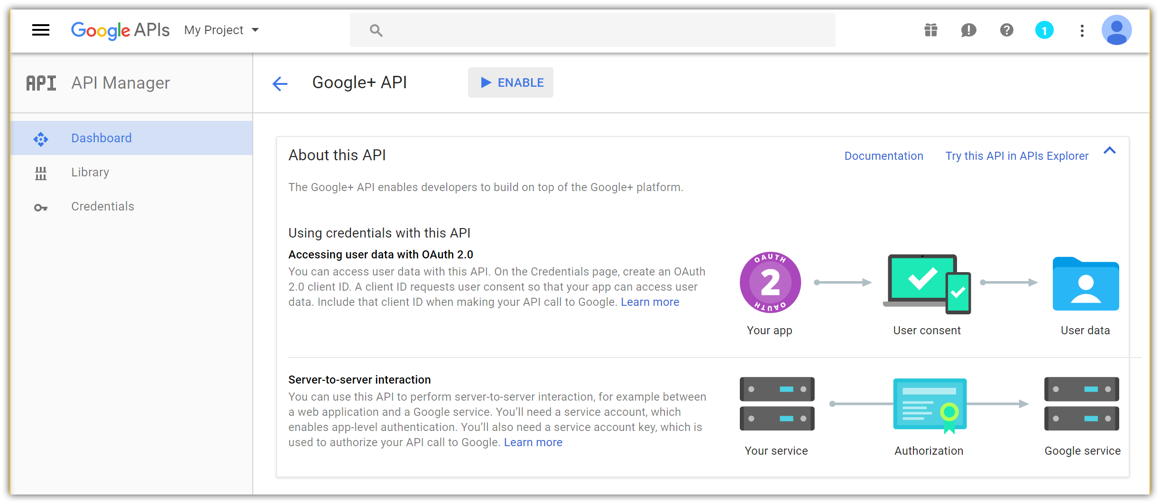This screenshot has width=1160, height=504.
Task: Click Accessing user data with OAuth 2.0
Action: tap(381, 255)
